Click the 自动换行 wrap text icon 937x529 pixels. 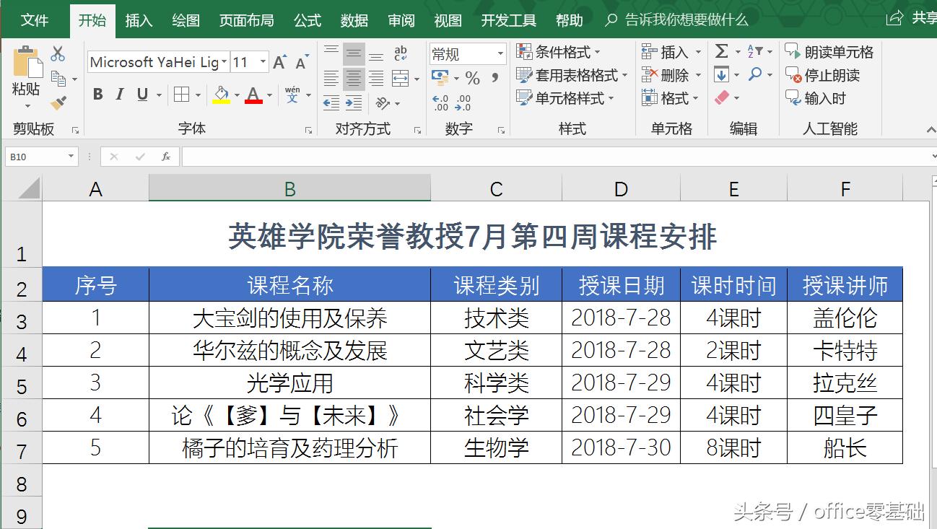coord(401,53)
